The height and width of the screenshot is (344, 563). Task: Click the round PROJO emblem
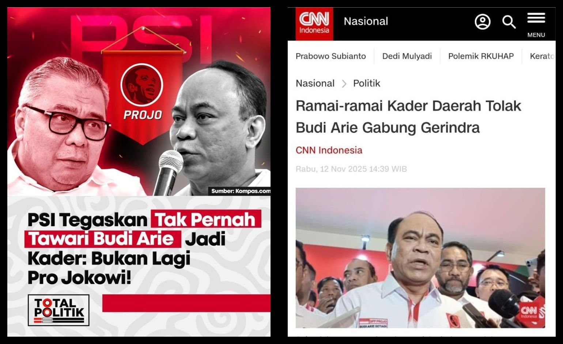pyautogui.click(x=141, y=84)
